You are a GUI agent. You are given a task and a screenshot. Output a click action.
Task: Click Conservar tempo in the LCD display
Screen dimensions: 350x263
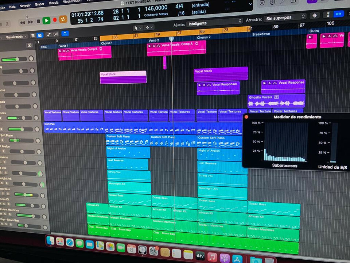pos(156,15)
